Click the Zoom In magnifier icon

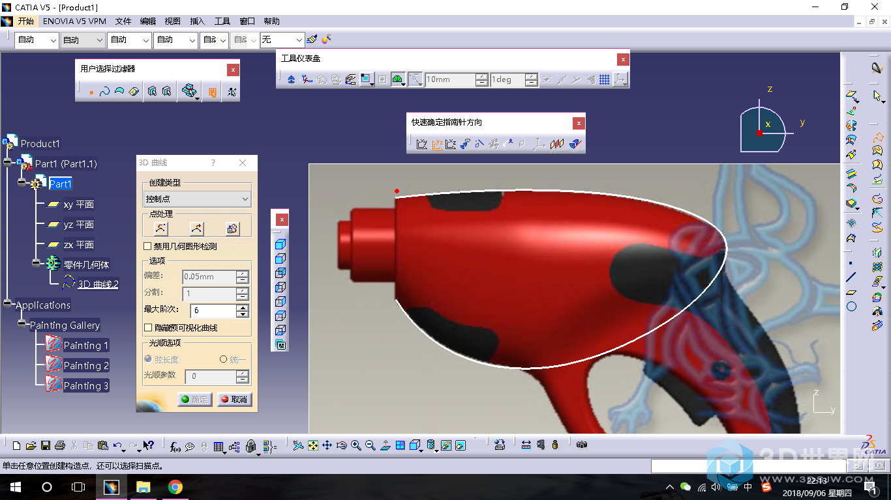pos(355,445)
